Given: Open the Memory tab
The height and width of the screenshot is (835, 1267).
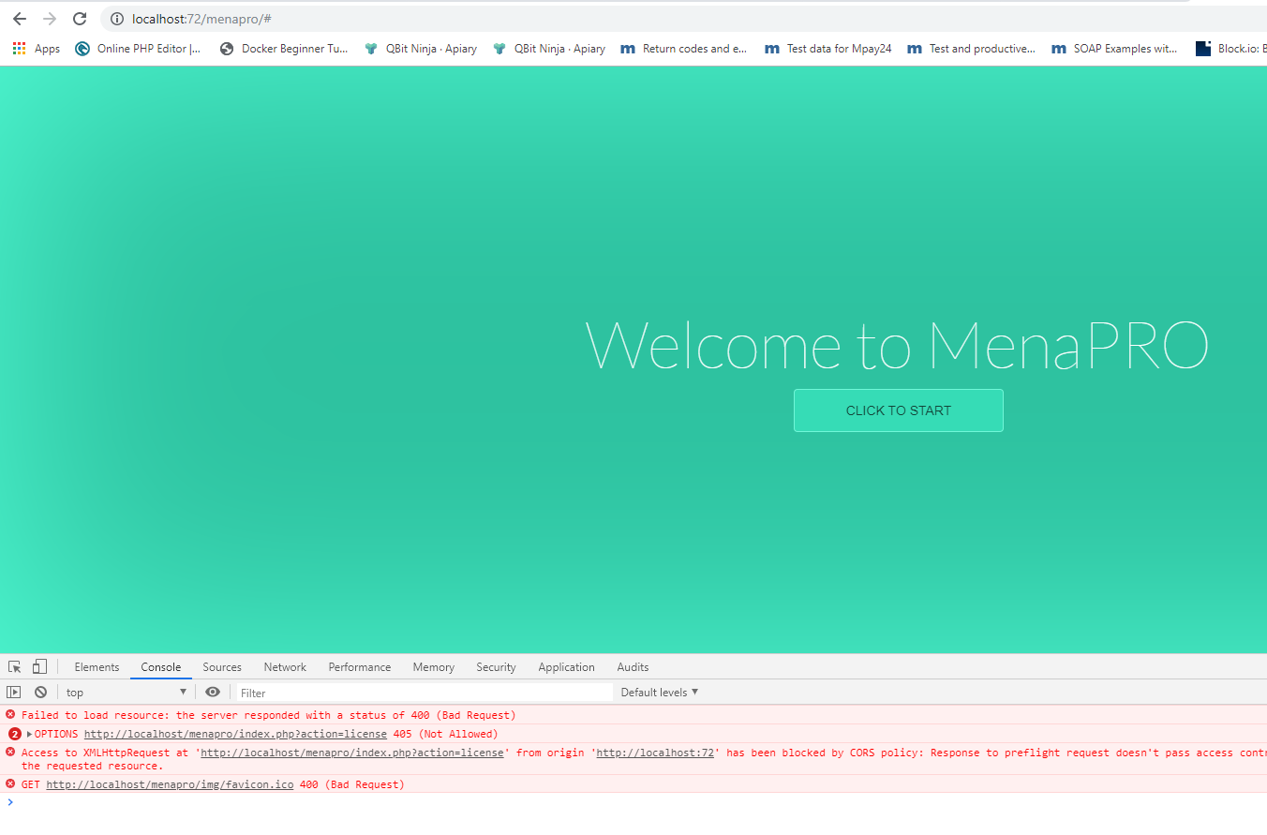Looking at the screenshot, I should pos(434,667).
